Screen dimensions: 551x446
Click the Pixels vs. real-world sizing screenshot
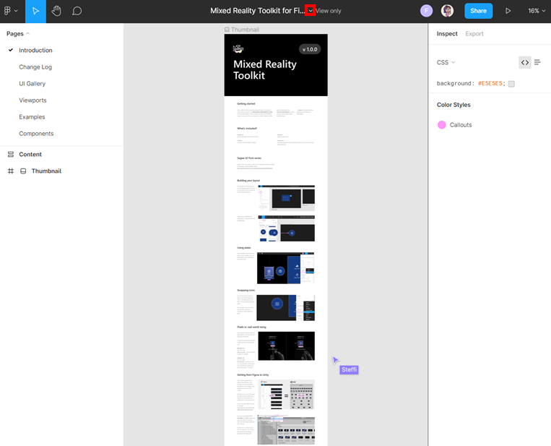287,346
